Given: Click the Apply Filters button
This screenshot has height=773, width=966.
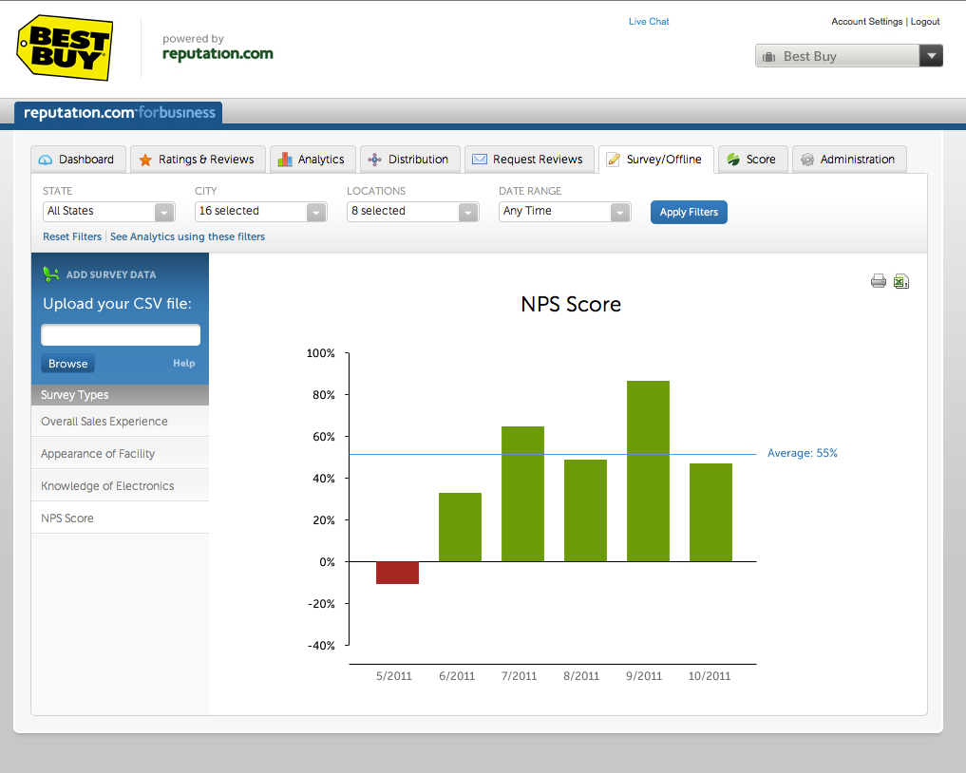Looking at the screenshot, I should click(x=689, y=212).
